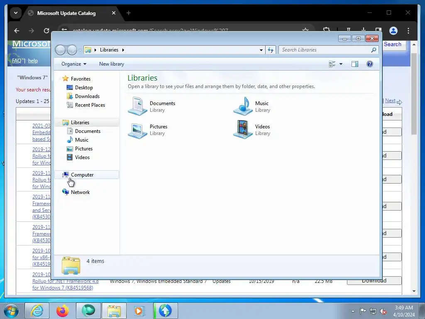This screenshot has height=319, width=425.
Task: Click the Libraries breadcrumb segment
Action: 109,50
